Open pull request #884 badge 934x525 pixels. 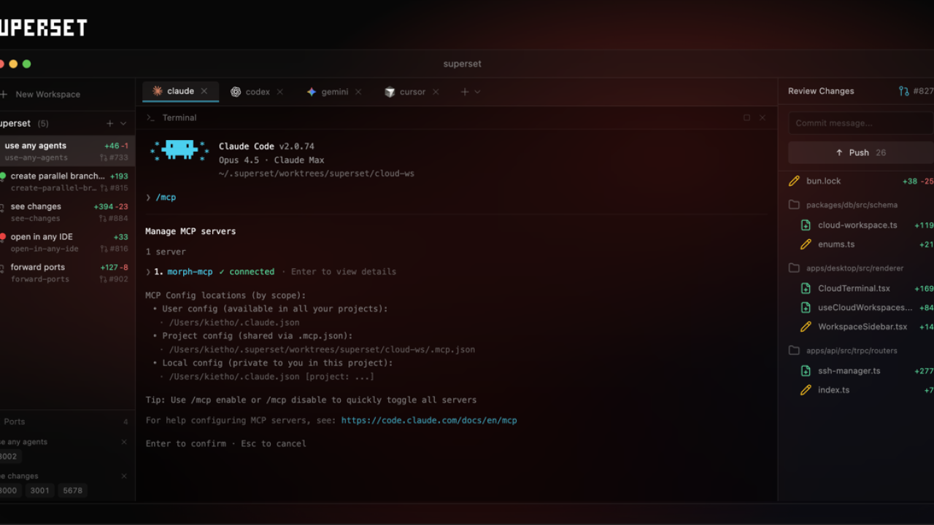114,219
